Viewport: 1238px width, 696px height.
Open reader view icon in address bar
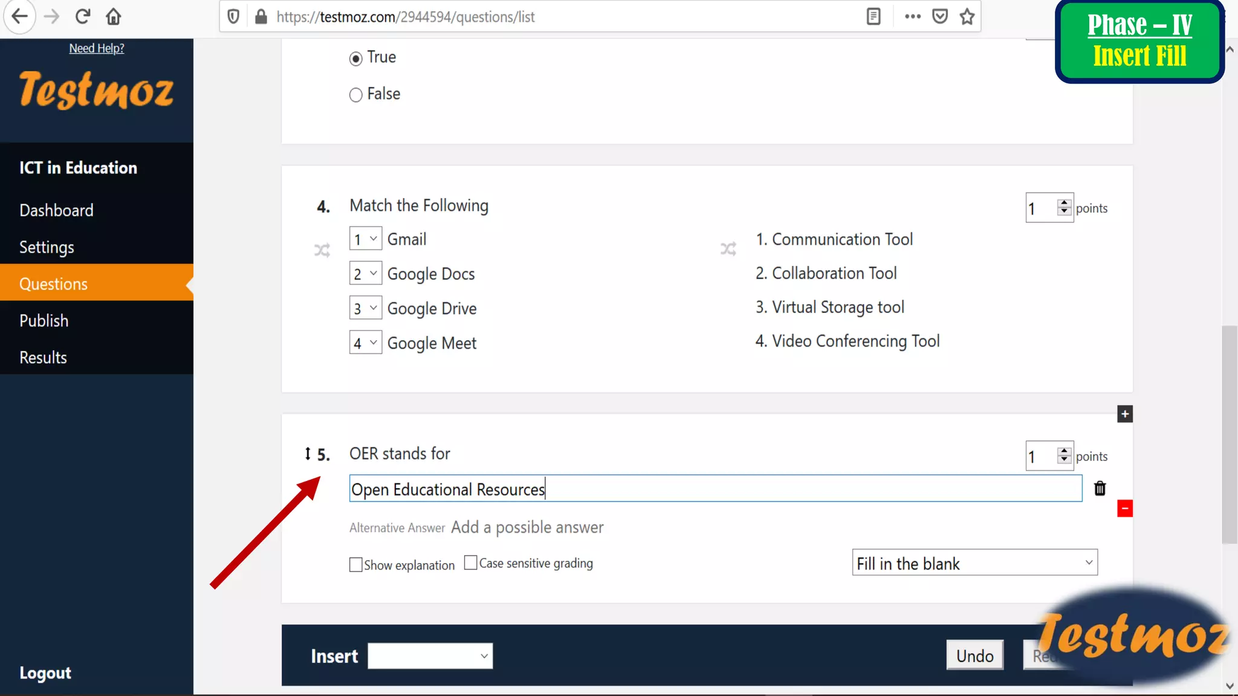(x=873, y=16)
